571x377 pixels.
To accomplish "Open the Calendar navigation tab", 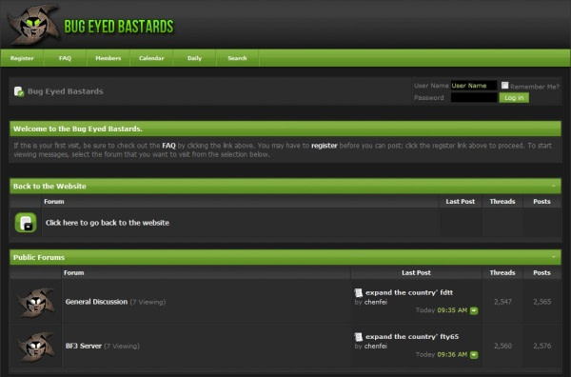I will [151, 58].
